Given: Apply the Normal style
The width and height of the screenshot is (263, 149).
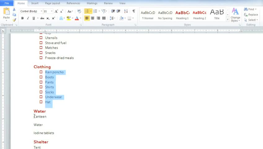Looking at the screenshot, I should [x=148, y=15].
